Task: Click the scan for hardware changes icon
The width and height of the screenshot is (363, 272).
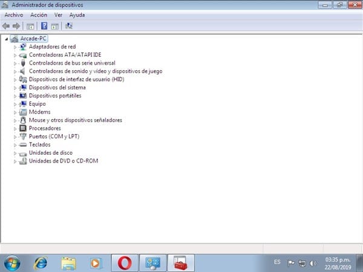Action: (69, 26)
